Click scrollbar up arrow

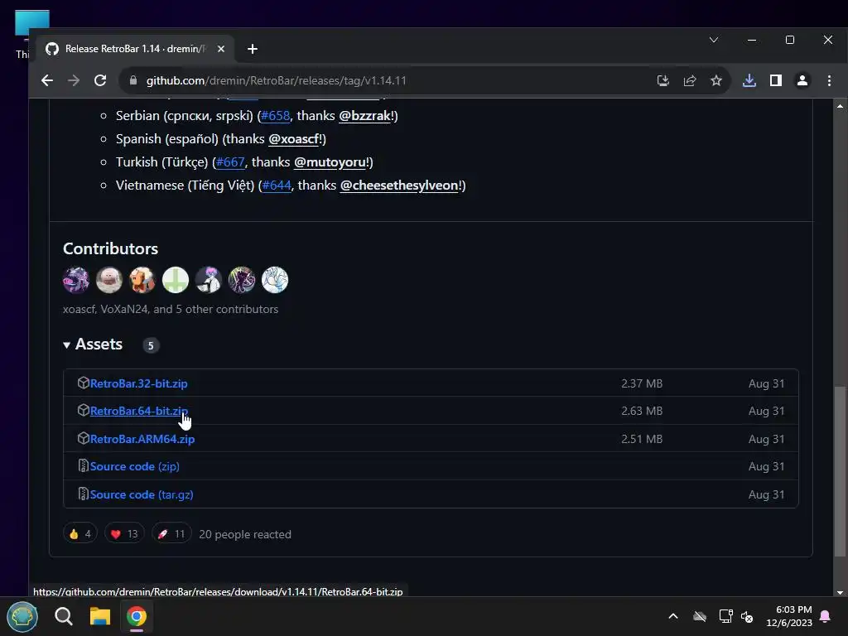(x=840, y=106)
